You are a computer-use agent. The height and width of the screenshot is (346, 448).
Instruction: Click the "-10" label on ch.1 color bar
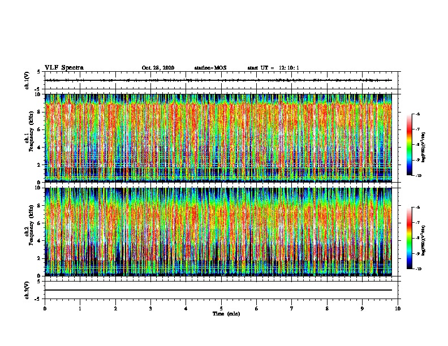[x=418, y=176]
